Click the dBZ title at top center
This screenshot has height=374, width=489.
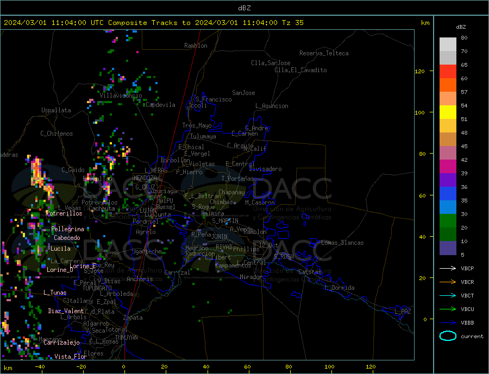[244, 8]
